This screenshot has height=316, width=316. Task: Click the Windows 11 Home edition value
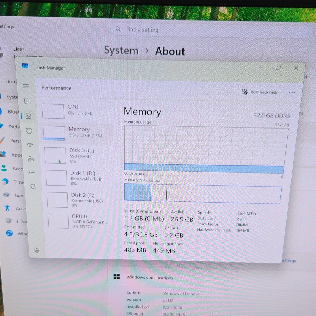click(181, 294)
